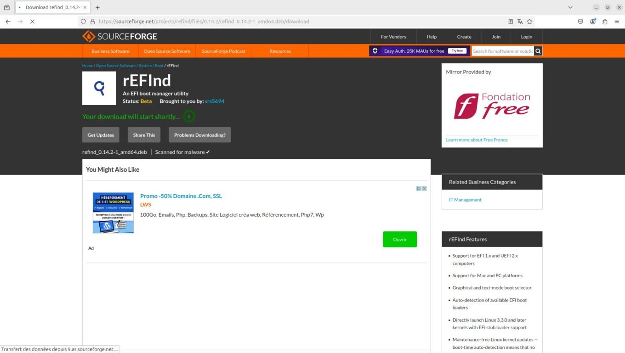Click the Beta status label
Image resolution: width=625 pixels, height=353 pixels.
(146, 101)
